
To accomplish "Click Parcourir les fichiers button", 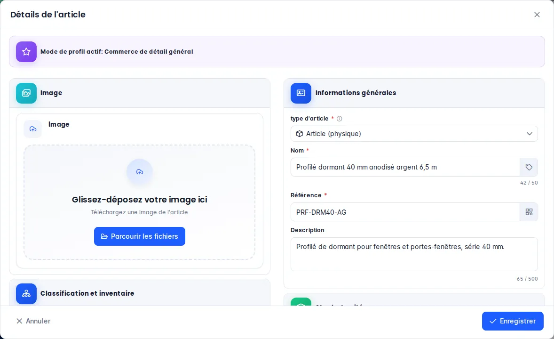I will tap(140, 236).
